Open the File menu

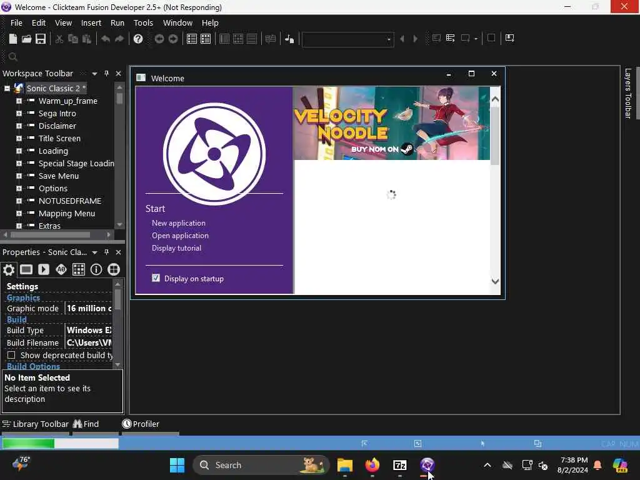coord(16,23)
